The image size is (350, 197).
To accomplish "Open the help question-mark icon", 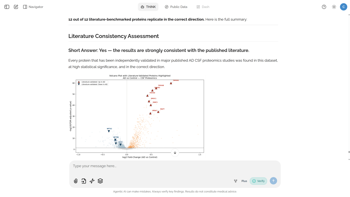I will [x=324, y=6].
